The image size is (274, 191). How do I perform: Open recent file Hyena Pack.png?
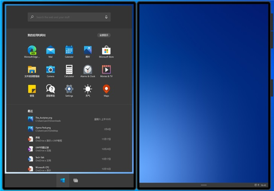click(43, 129)
